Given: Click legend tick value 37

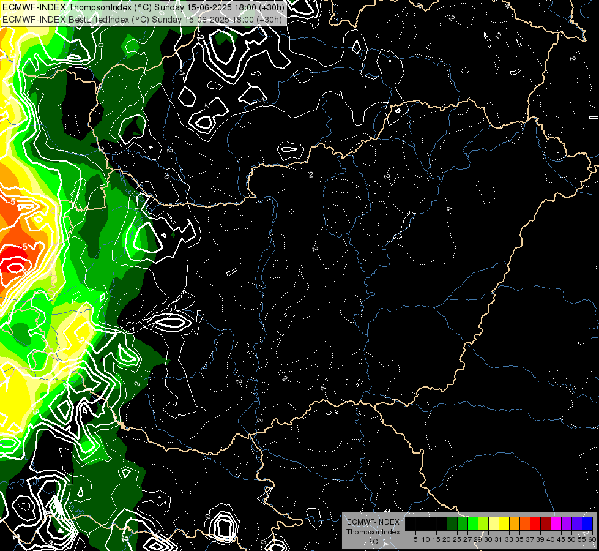Looking at the screenshot, I should (x=530, y=539).
